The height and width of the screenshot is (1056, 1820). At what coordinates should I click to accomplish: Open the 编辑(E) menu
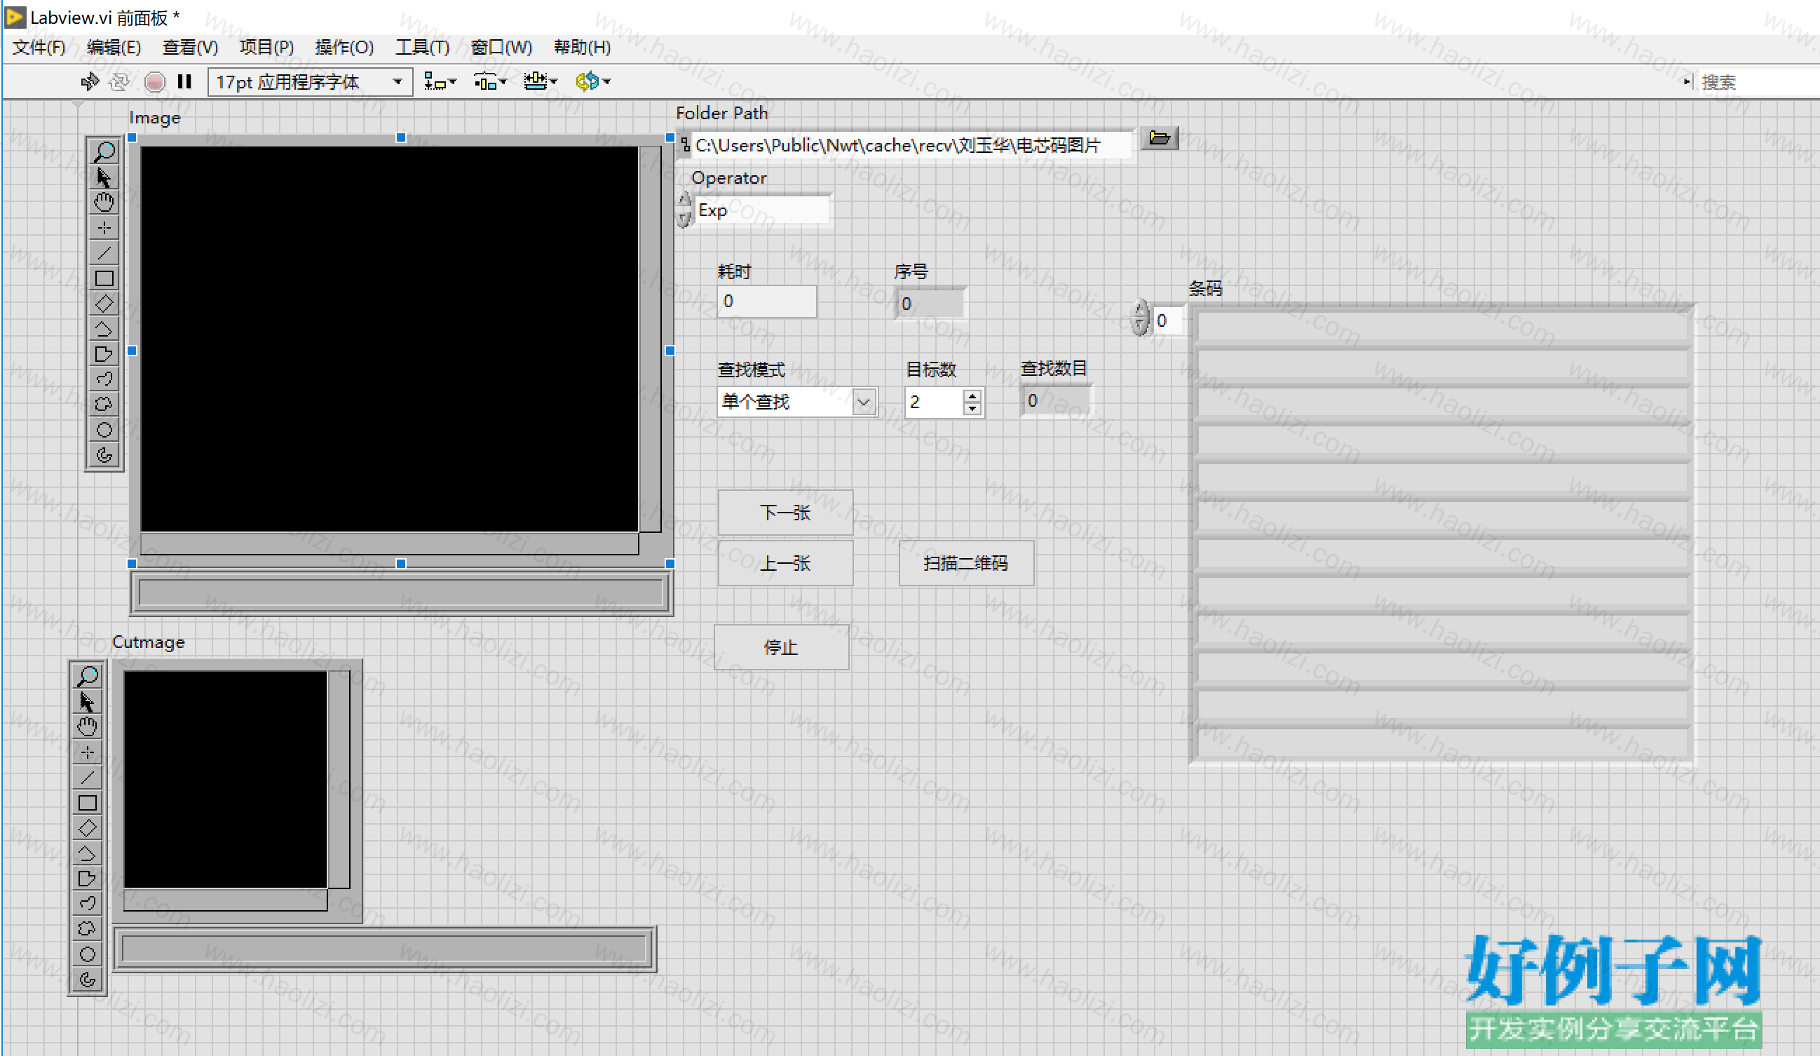(114, 48)
